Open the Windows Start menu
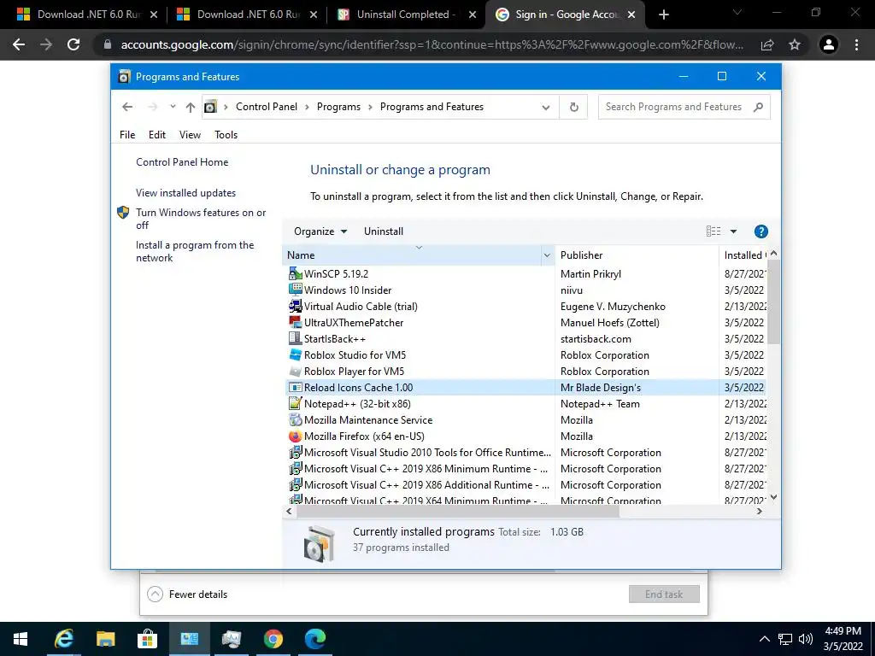This screenshot has width=875, height=656. coord(21,639)
